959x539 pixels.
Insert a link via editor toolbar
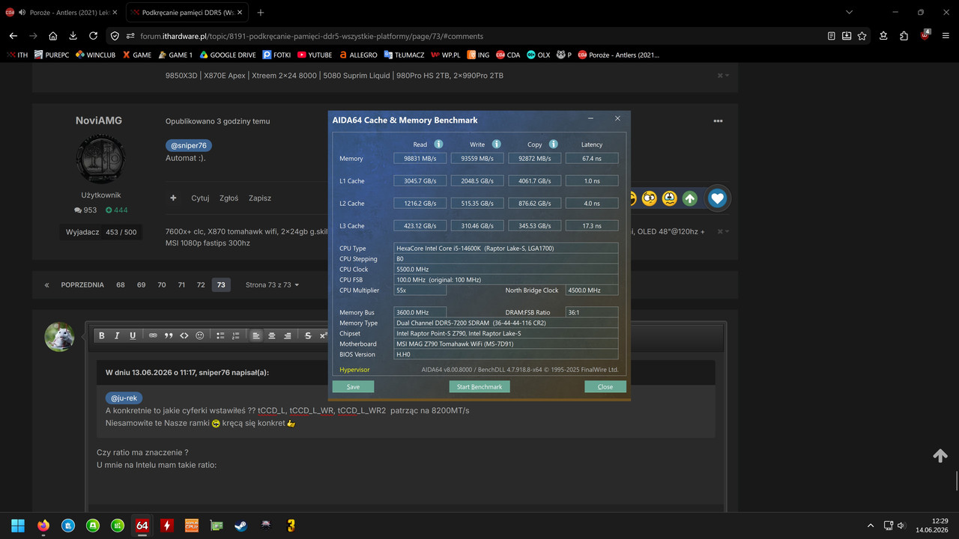point(153,335)
